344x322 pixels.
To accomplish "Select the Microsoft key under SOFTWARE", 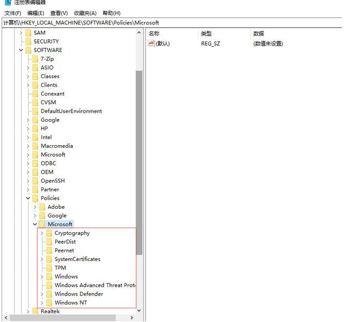I will [53, 155].
